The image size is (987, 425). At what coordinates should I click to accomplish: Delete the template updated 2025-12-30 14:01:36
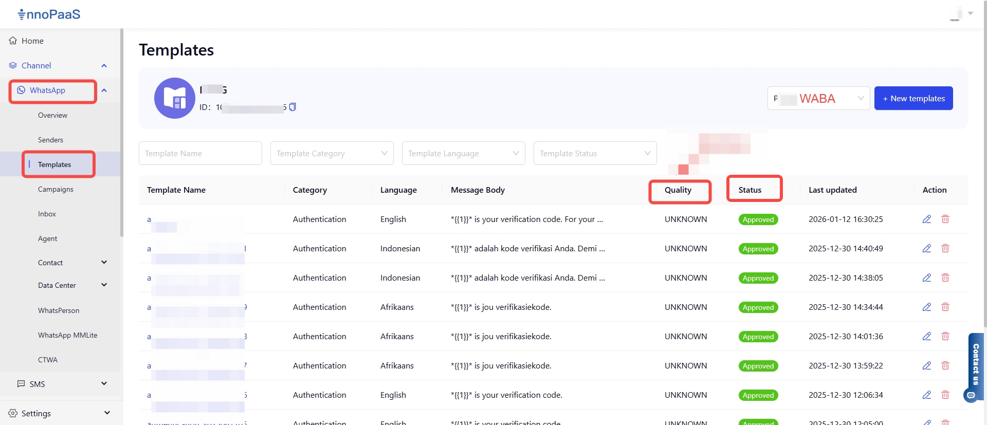click(945, 336)
